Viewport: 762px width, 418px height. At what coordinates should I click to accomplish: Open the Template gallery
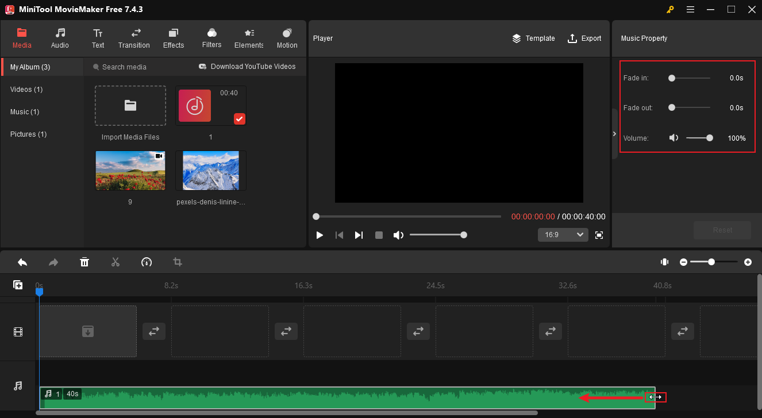click(x=533, y=38)
